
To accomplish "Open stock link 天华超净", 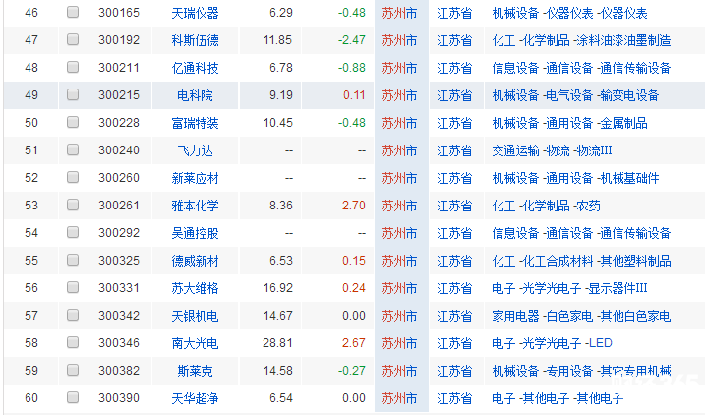I will coord(195,398).
